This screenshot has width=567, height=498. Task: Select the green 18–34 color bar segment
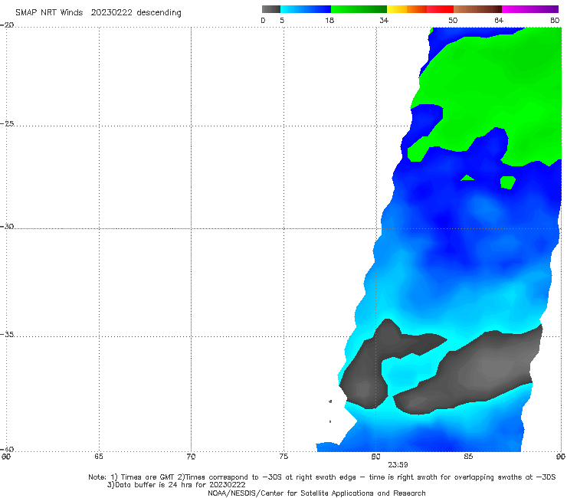click(x=359, y=9)
